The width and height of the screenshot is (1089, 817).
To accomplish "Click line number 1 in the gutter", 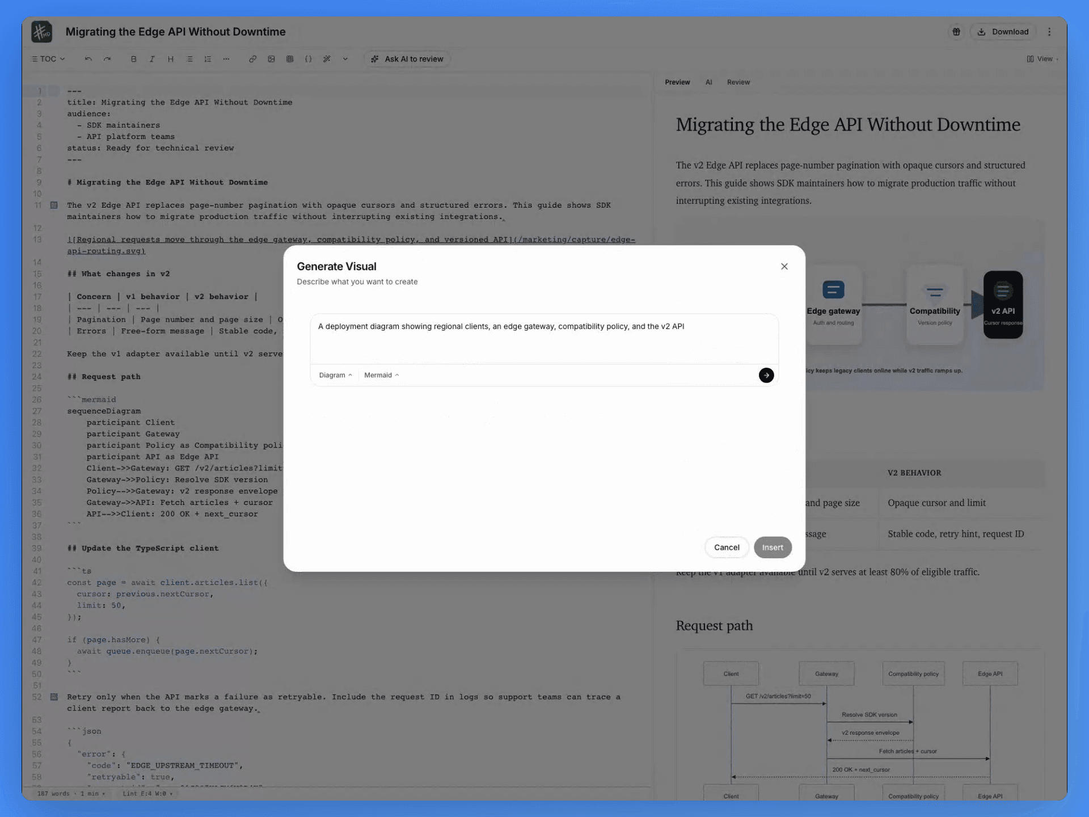I will coord(40,91).
